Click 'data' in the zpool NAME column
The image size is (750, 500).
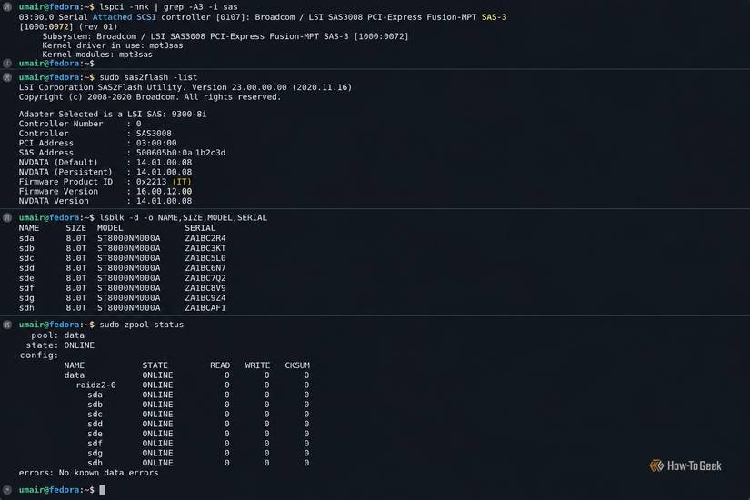75,375
